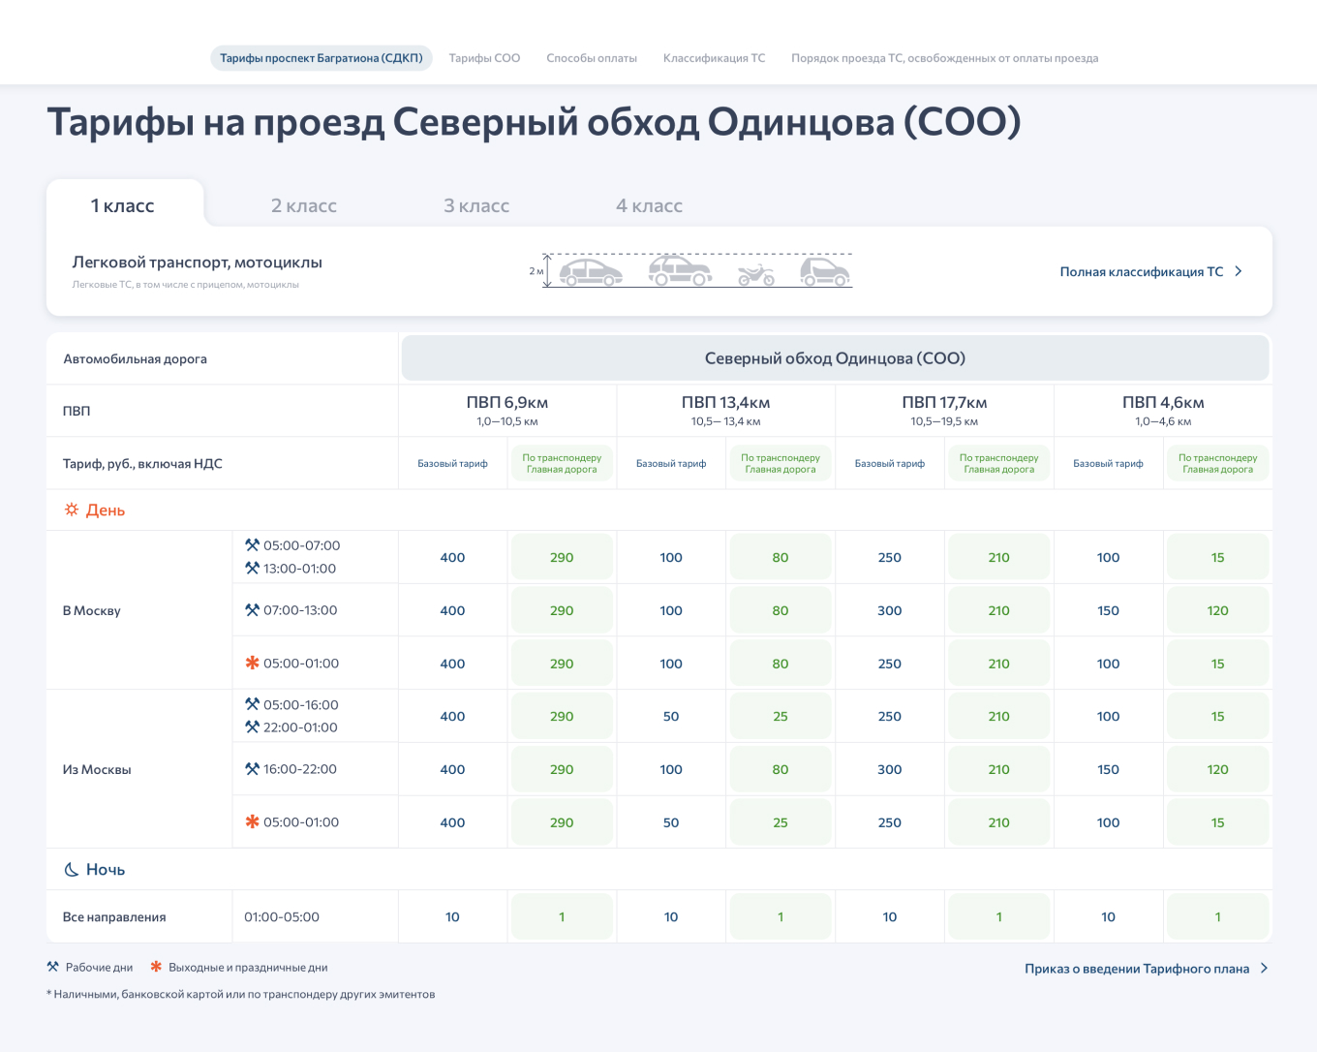This screenshot has width=1317, height=1052.
Task: Open the Тарифы СОО section
Action: [483, 58]
